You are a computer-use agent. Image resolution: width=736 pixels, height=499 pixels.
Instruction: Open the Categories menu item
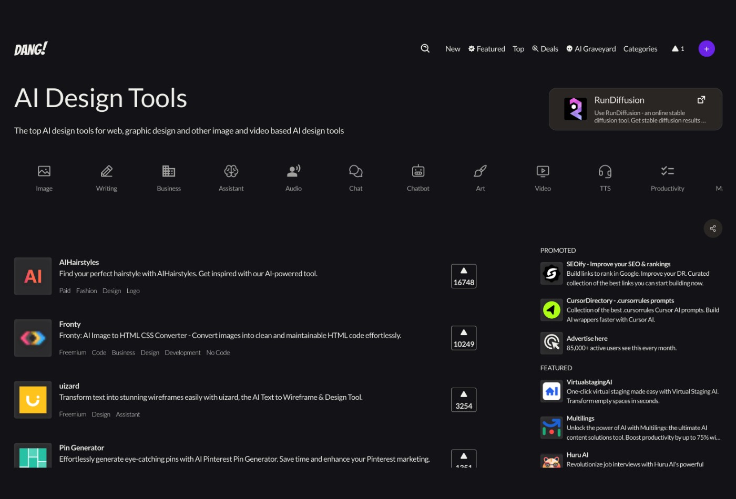pos(640,49)
